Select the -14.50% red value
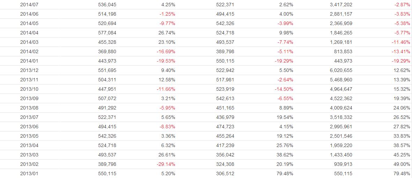The image size is (412, 178). click(284, 89)
